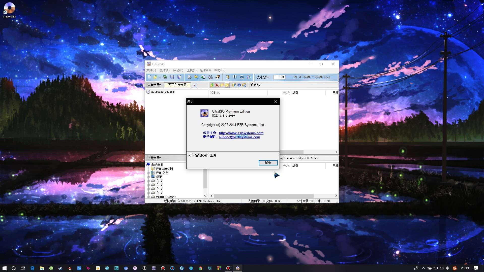Click the Rename icon in disc toolbar
The width and height of the screenshot is (484, 272).
[x=227, y=85]
